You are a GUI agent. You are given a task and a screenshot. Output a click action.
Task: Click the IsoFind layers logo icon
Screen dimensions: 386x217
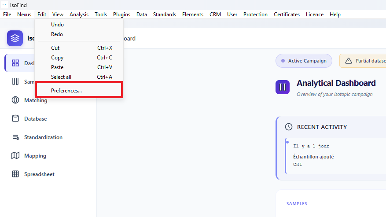(x=15, y=38)
